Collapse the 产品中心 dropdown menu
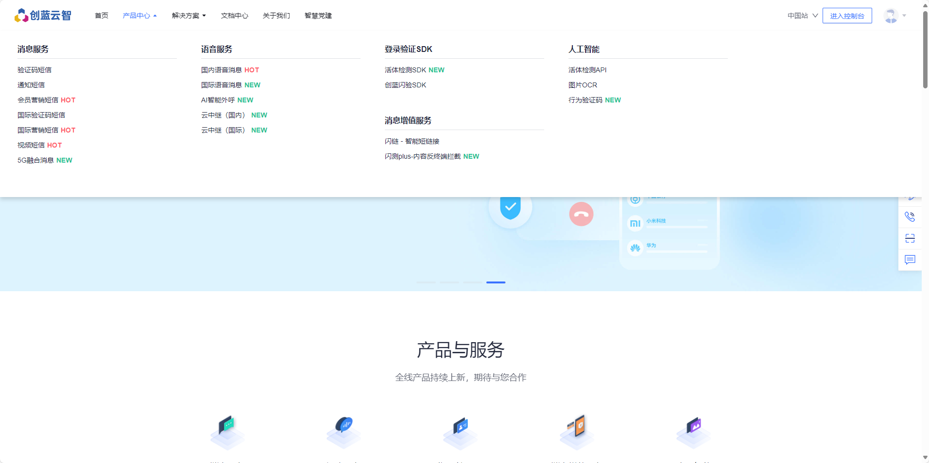This screenshot has width=929, height=463. pyautogui.click(x=139, y=16)
